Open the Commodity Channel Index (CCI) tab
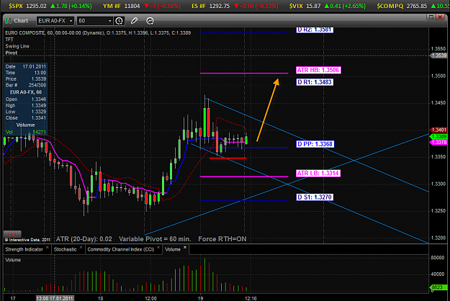This screenshot has width=450, height=301. click(x=121, y=249)
